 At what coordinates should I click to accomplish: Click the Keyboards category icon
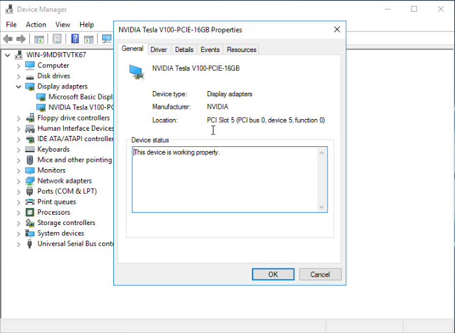[30, 150]
